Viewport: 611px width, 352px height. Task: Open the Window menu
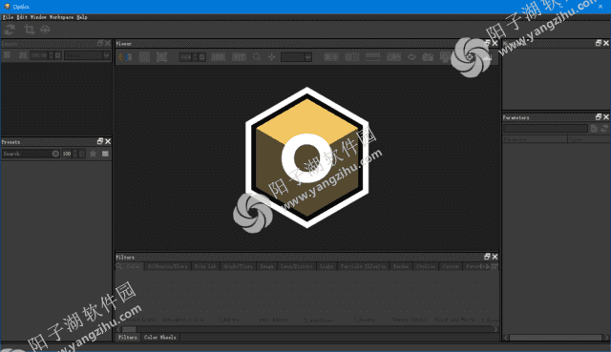click(38, 17)
